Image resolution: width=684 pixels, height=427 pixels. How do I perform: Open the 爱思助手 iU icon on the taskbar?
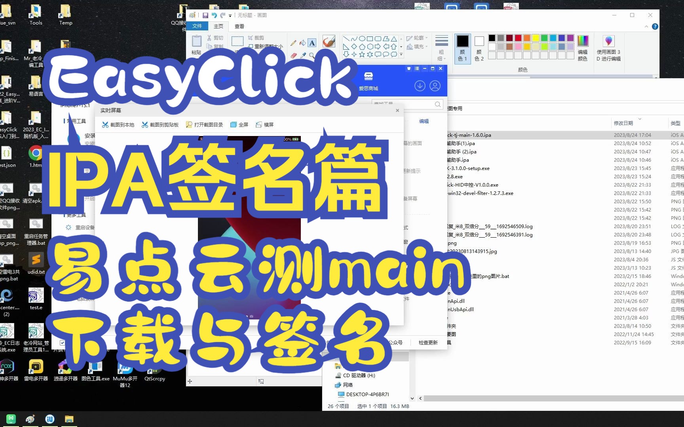pyautogui.click(x=50, y=419)
